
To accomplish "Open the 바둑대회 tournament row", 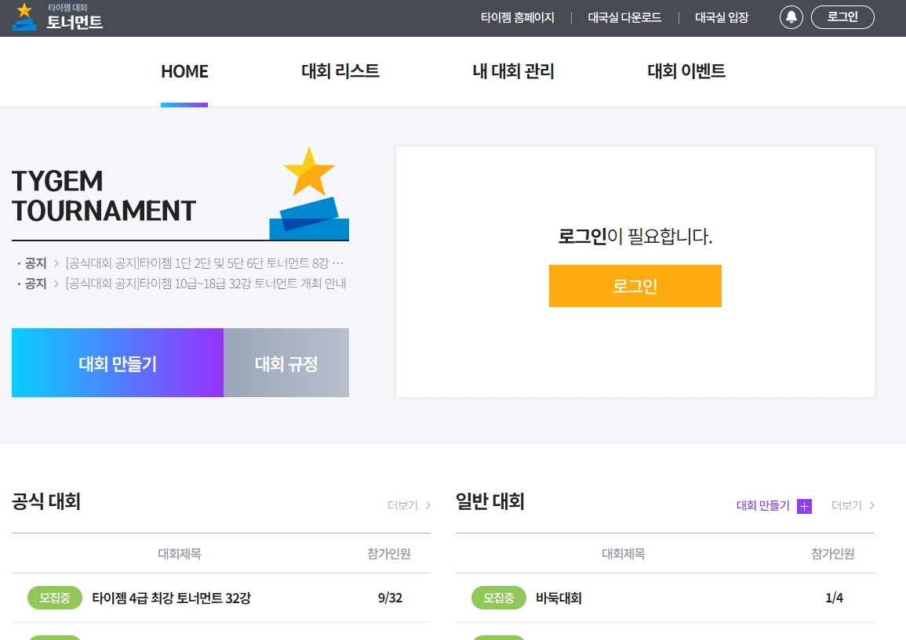I will 665,598.
